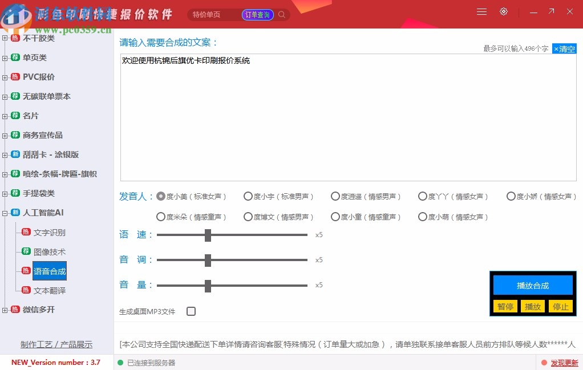Click the 发现更新 update link

(x=565, y=363)
